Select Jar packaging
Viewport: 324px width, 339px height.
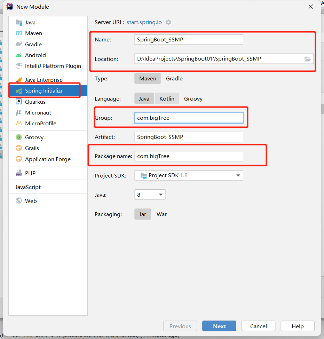point(143,214)
